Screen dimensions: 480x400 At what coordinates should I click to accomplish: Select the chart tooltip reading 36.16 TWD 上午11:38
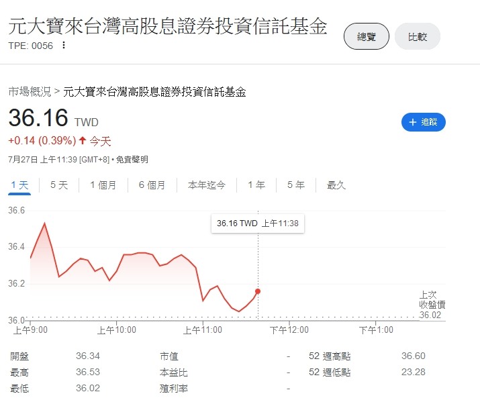(x=258, y=223)
